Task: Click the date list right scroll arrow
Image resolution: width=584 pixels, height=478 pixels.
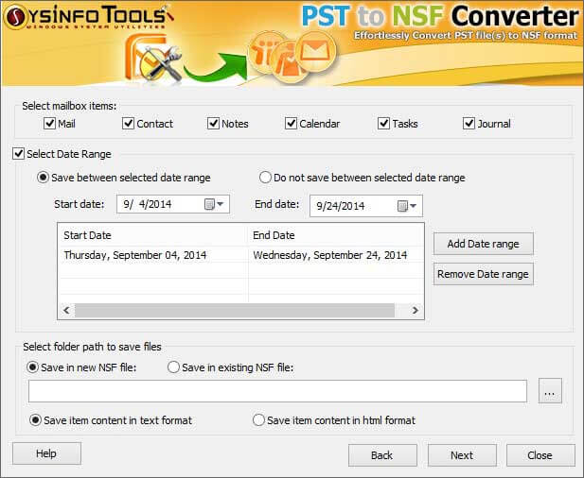Action: [416, 311]
